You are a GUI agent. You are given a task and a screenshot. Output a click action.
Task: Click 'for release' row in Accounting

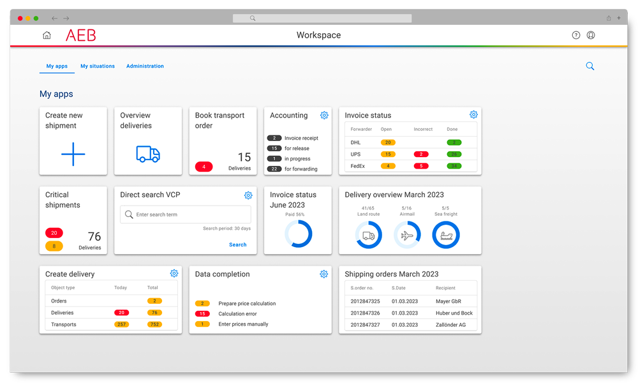click(288, 148)
